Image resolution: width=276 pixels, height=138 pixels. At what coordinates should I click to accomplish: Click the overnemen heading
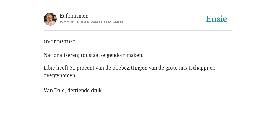60,41
